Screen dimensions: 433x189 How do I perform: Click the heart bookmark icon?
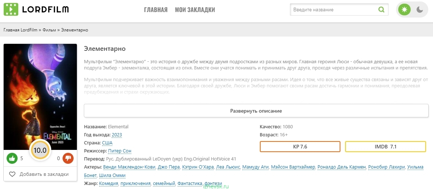pyautogui.click(x=12, y=174)
